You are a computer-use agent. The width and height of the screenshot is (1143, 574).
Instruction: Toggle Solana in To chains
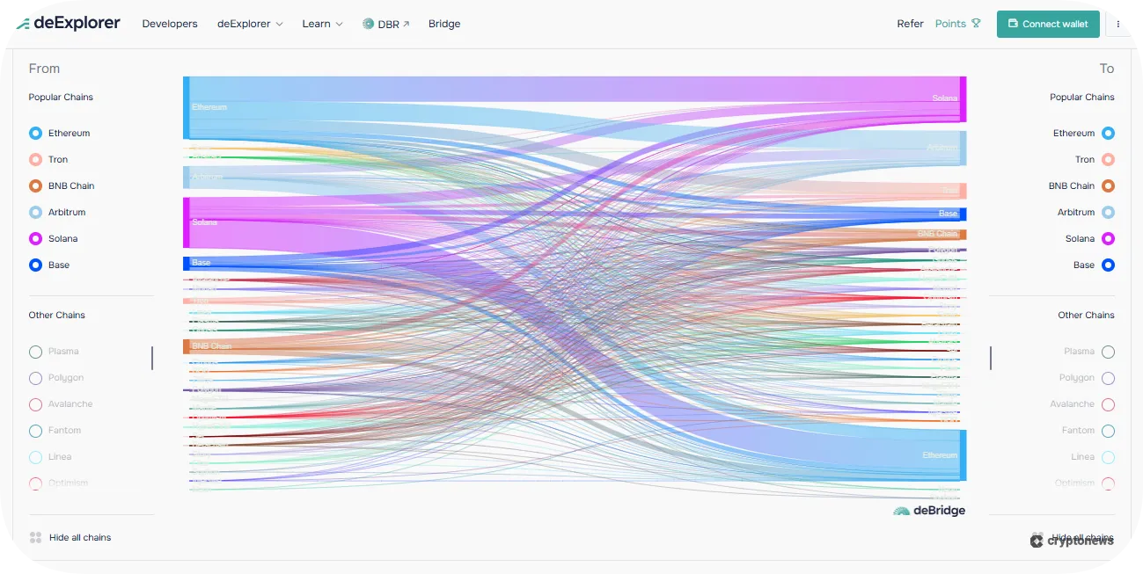click(x=1090, y=238)
